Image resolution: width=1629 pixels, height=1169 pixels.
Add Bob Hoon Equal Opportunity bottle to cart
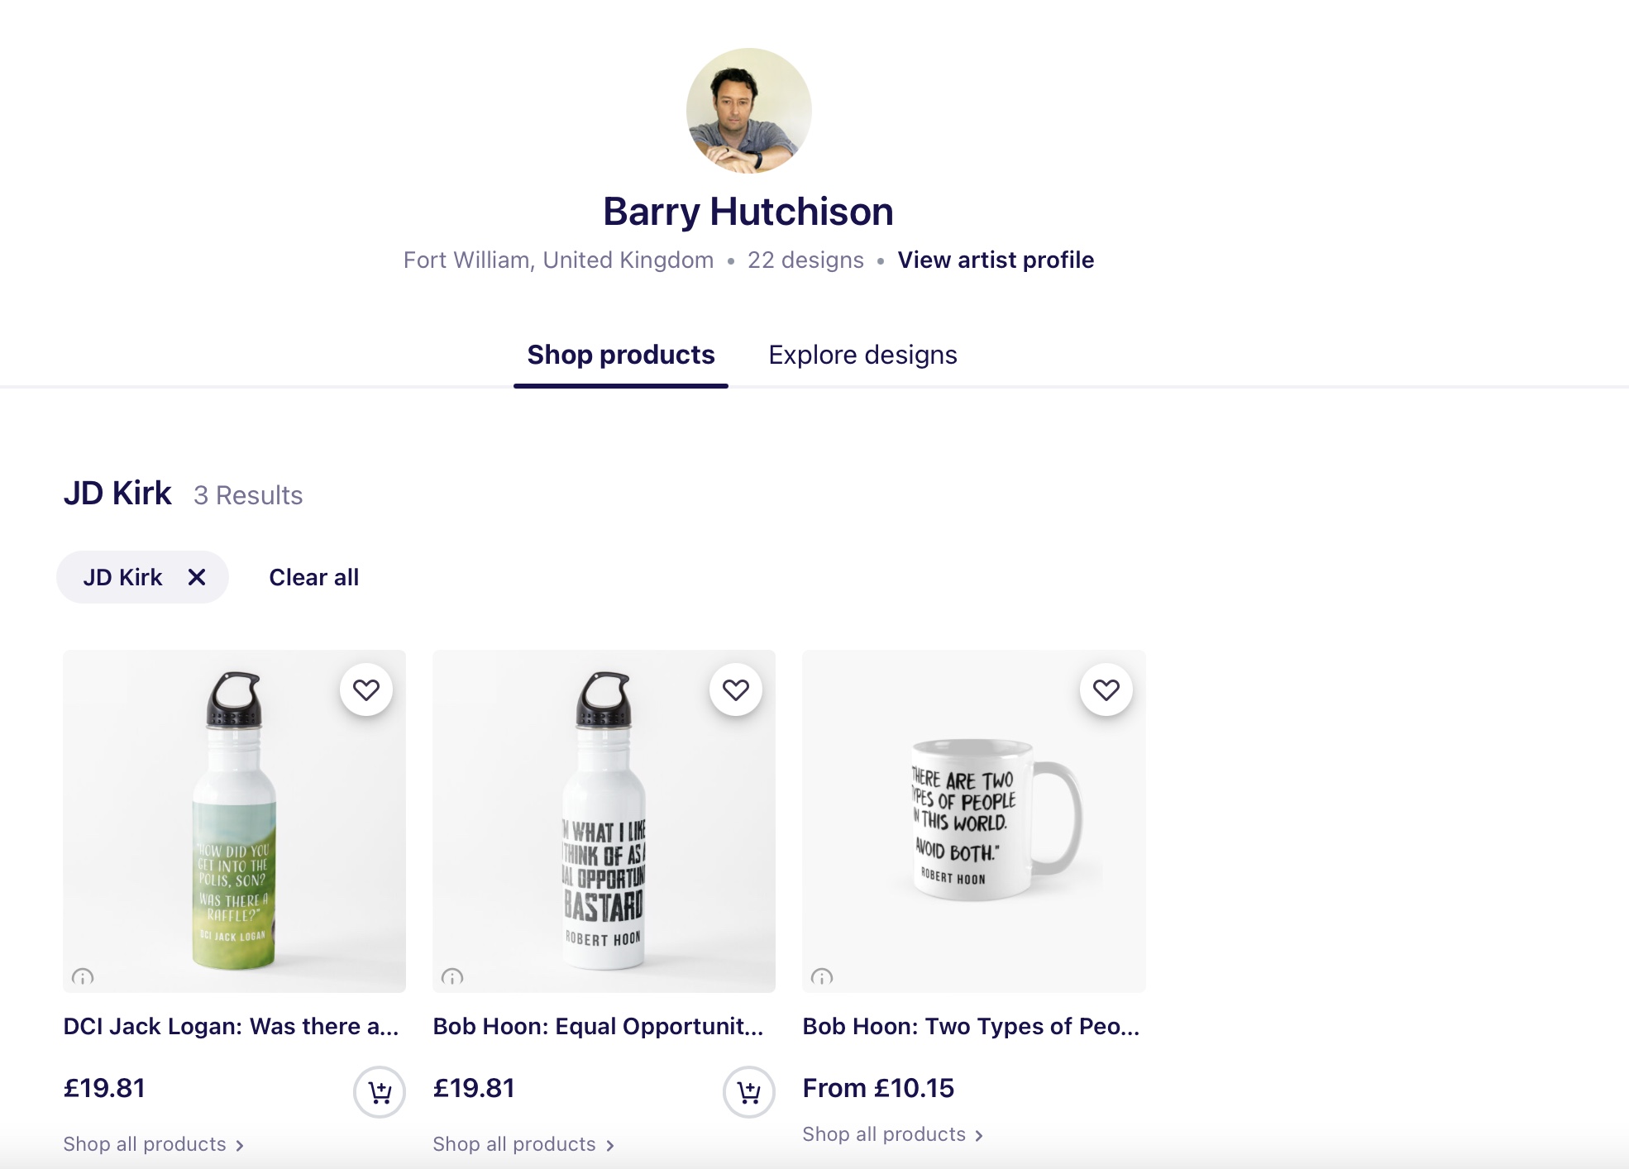[749, 1092]
